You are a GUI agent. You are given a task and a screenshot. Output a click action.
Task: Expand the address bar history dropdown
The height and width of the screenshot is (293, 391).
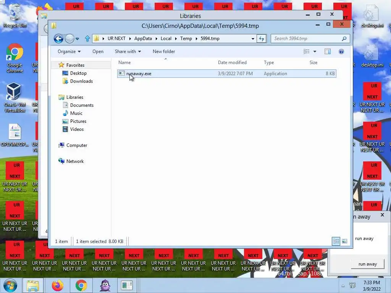tap(253, 39)
